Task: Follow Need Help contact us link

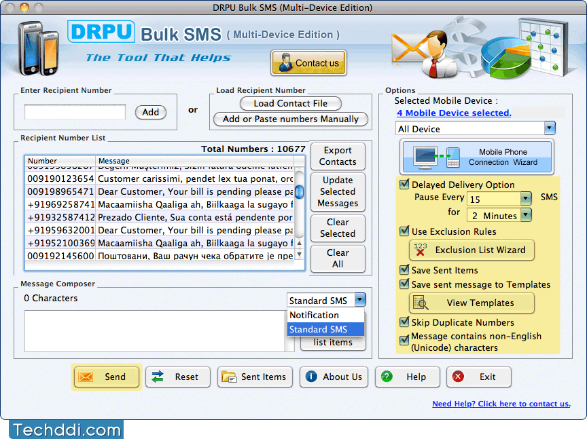Action: [x=501, y=404]
